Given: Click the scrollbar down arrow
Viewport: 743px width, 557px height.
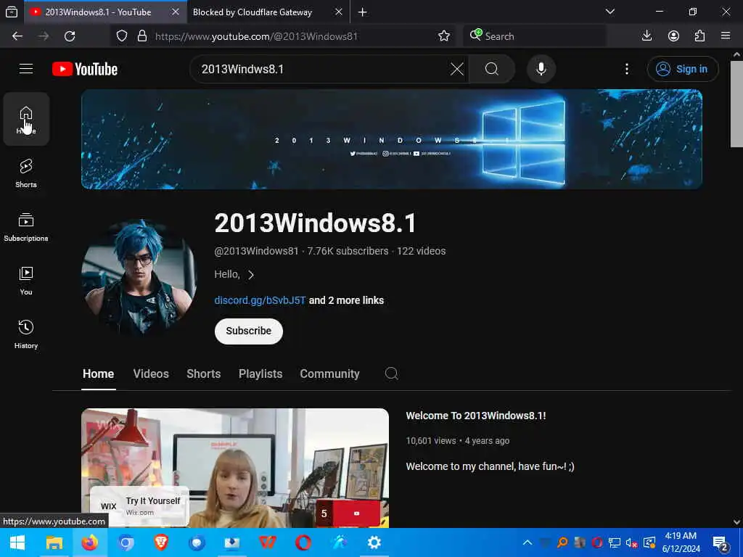Looking at the screenshot, I should [x=737, y=522].
